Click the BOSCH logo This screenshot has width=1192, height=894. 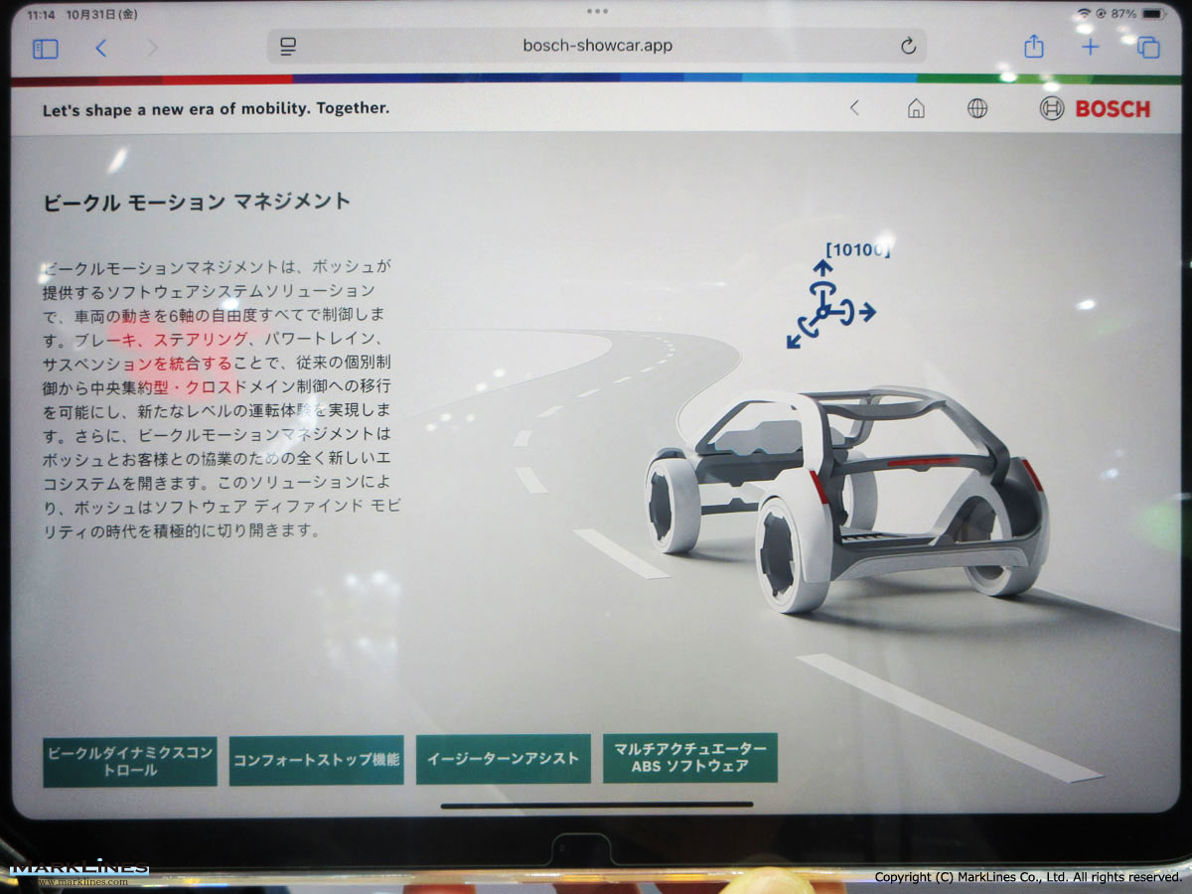(1095, 109)
